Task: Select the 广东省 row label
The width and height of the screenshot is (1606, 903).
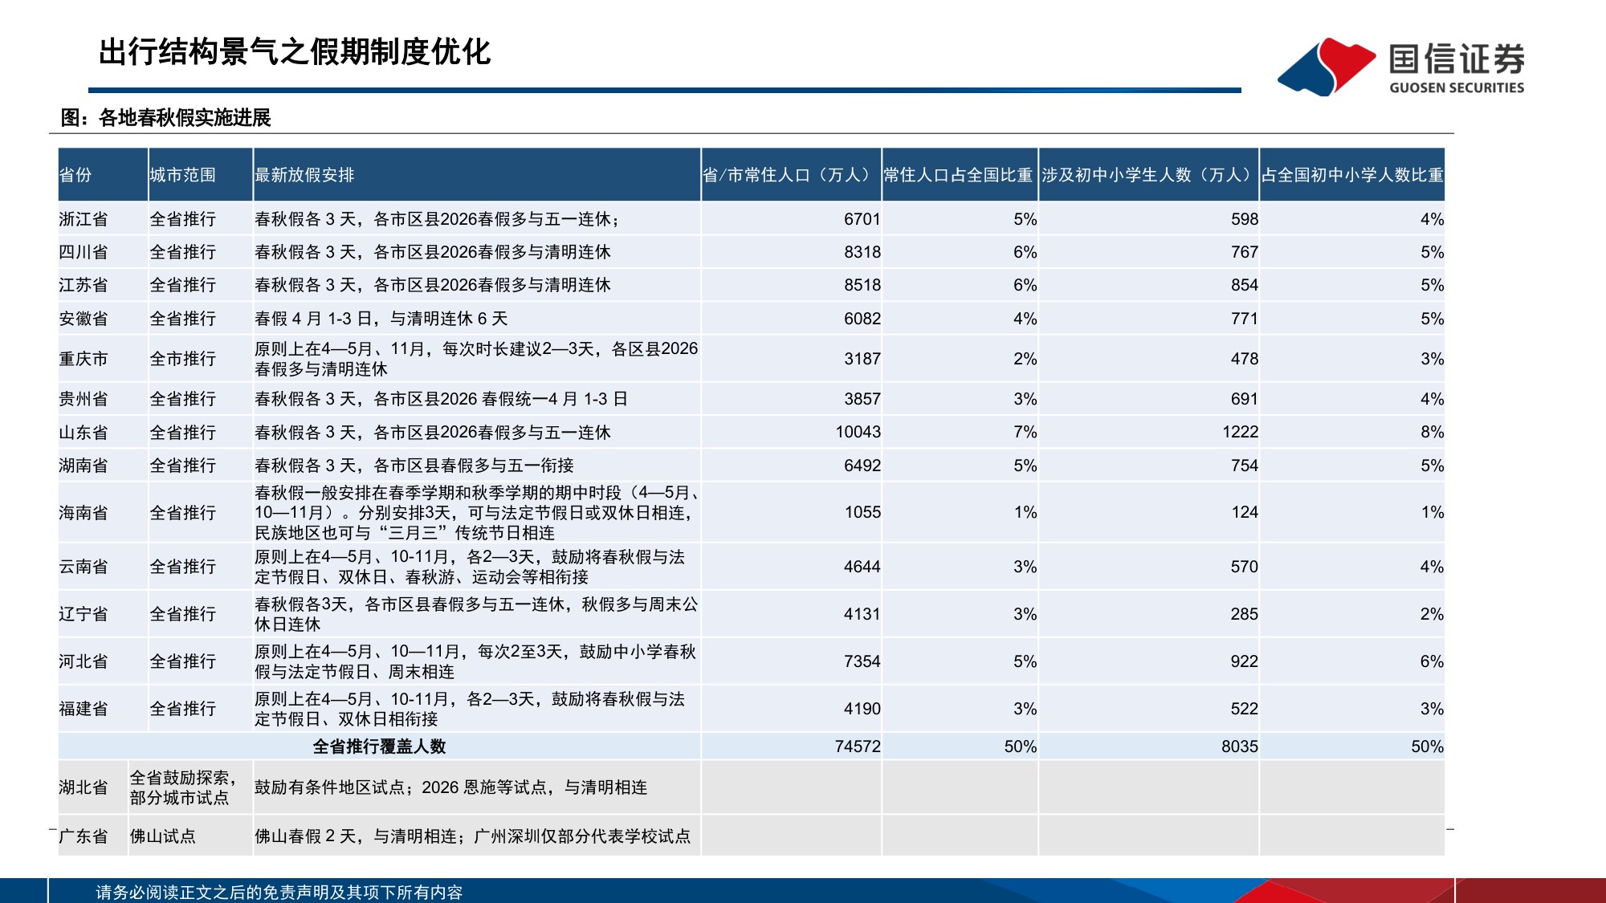Action: 84,836
